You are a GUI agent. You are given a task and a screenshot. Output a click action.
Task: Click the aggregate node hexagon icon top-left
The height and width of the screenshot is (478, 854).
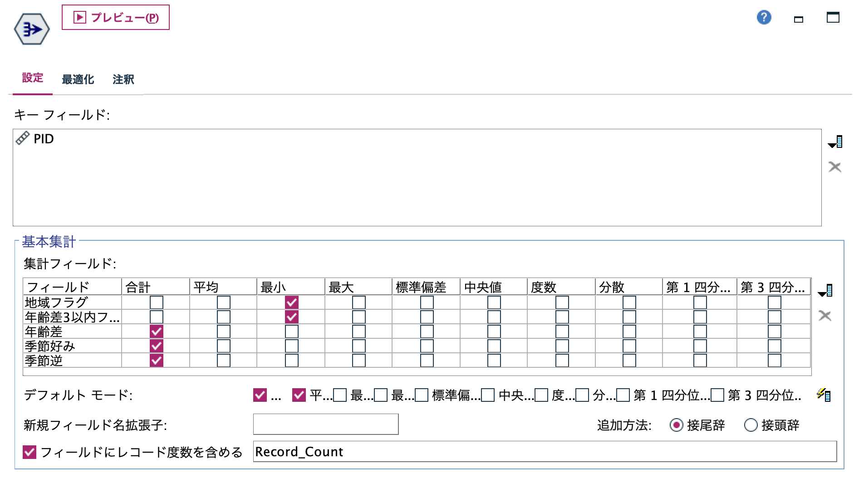click(x=31, y=29)
